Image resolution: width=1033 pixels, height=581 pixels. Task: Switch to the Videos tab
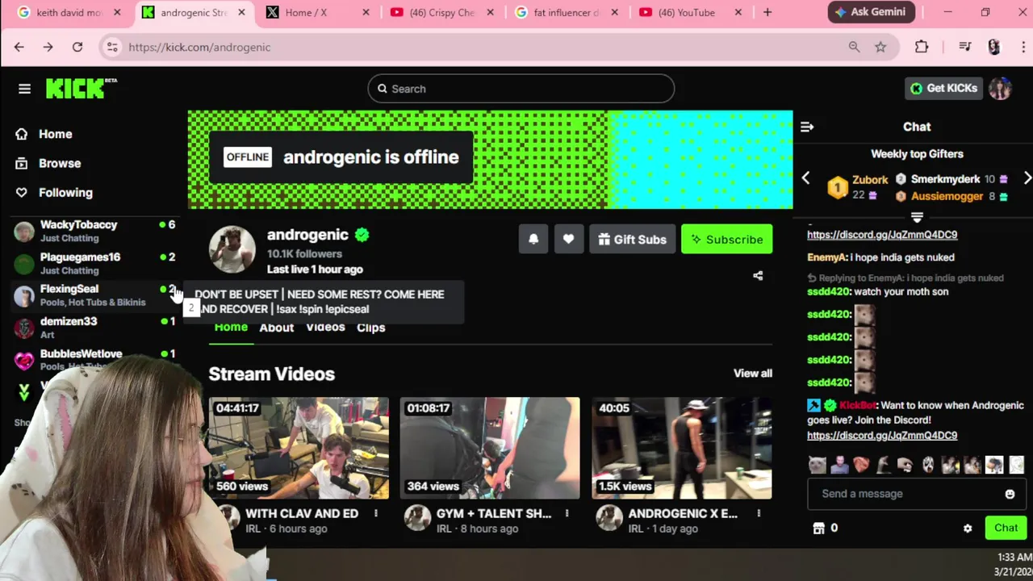pyautogui.click(x=325, y=327)
